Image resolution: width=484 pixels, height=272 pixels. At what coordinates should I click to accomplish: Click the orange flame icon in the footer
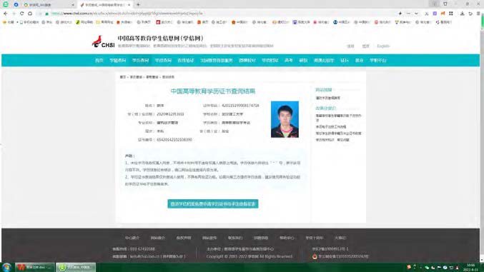[x=315, y=256]
